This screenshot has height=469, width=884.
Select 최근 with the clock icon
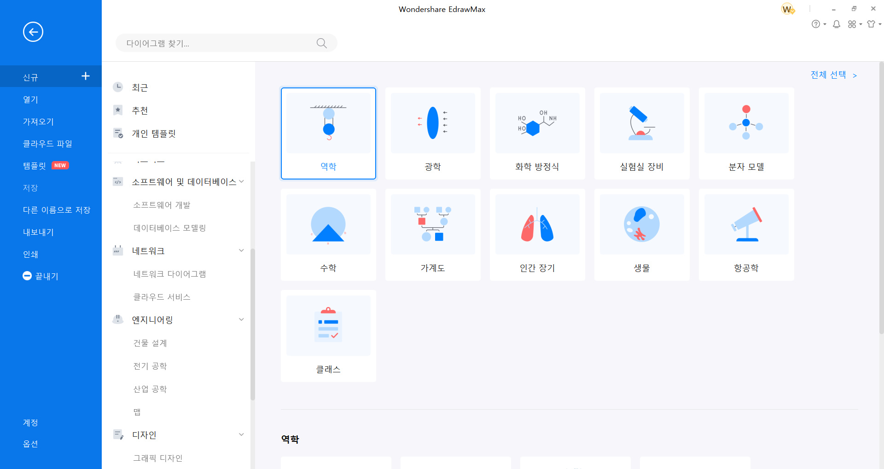point(140,87)
